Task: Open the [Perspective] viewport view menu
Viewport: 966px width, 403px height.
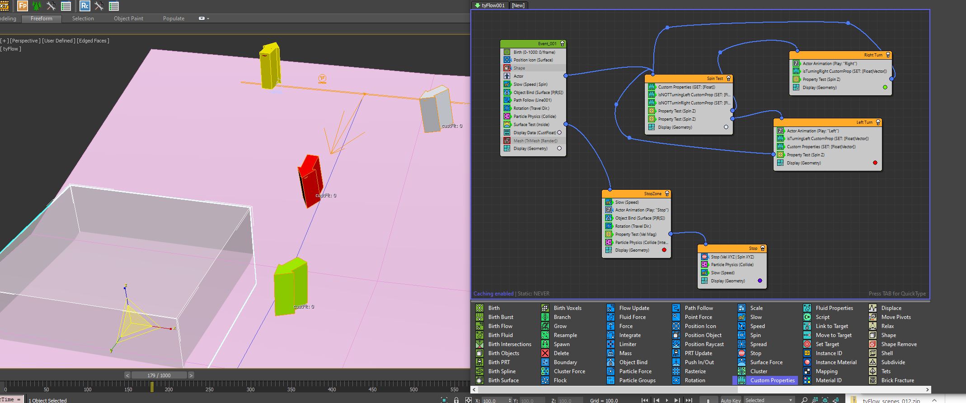Action: pyautogui.click(x=25, y=41)
